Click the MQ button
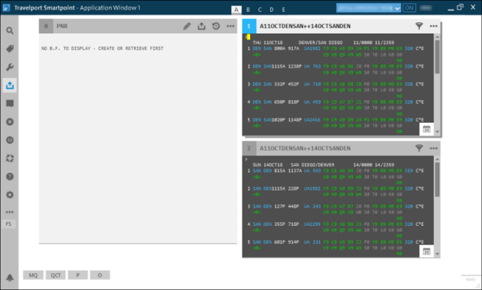 coord(32,275)
